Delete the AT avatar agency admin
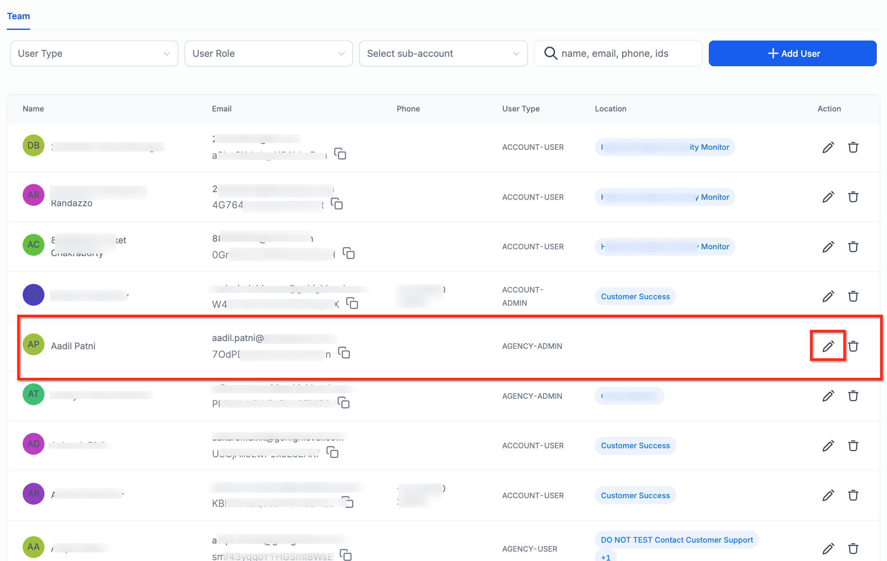Viewport: 887px width, 561px height. (853, 396)
